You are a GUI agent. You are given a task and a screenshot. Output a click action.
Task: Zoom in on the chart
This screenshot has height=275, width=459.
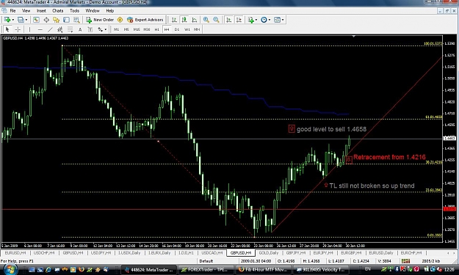tap(206, 20)
